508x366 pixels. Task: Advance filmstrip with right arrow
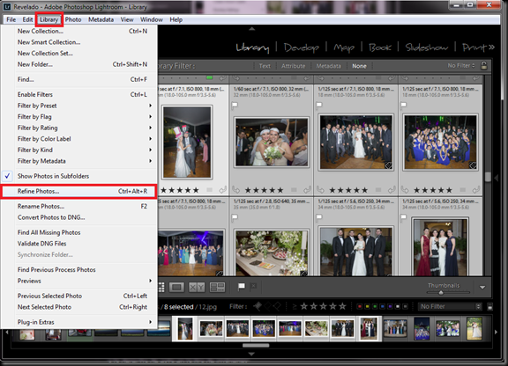pos(496,332)
